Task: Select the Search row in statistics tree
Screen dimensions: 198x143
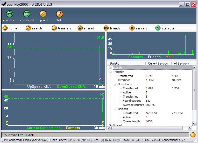Action: tap(152, 68)
